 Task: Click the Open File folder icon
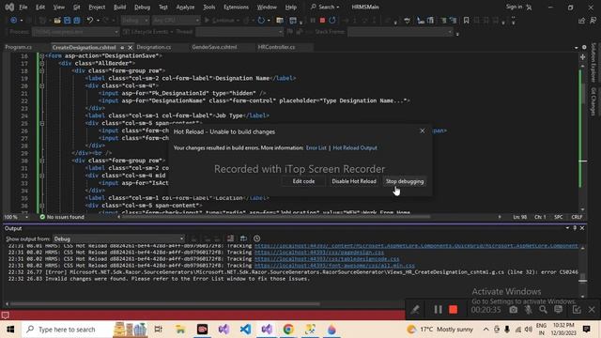pyautogui.click(x=57, y=20)
